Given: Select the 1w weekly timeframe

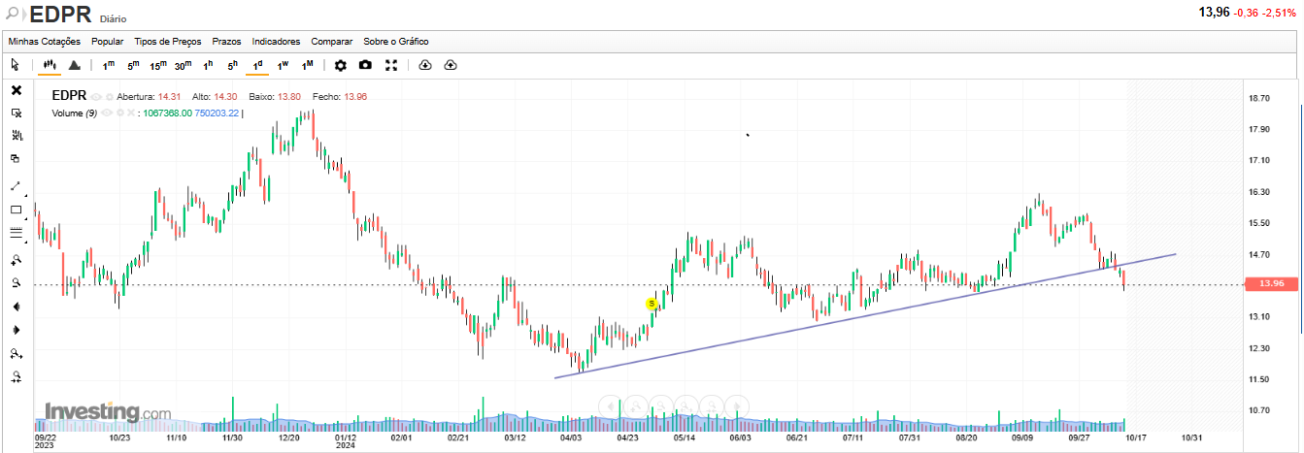Looking at the screenshot, I should (283, 65).
